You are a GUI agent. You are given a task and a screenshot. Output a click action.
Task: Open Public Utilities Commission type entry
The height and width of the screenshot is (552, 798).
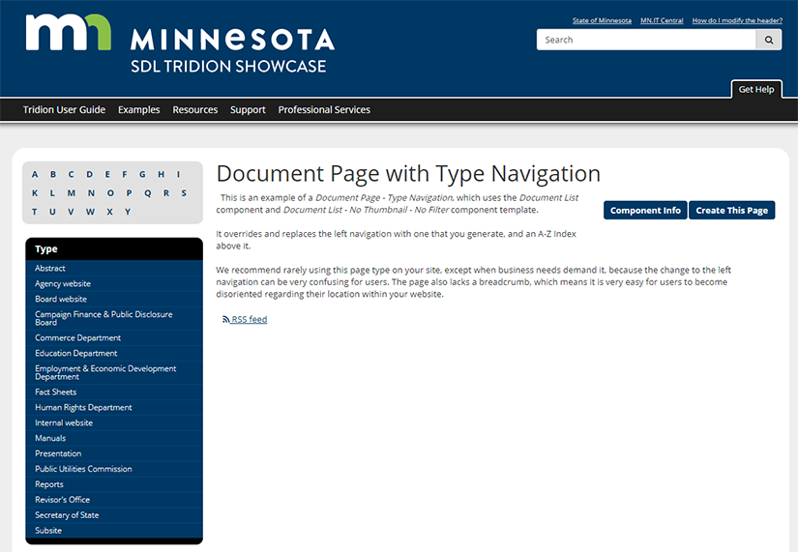[83, 469]
